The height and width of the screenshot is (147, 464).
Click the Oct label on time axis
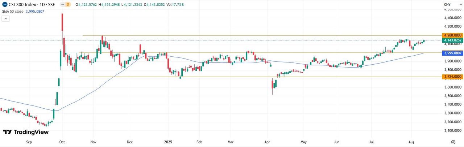(62, 143)
